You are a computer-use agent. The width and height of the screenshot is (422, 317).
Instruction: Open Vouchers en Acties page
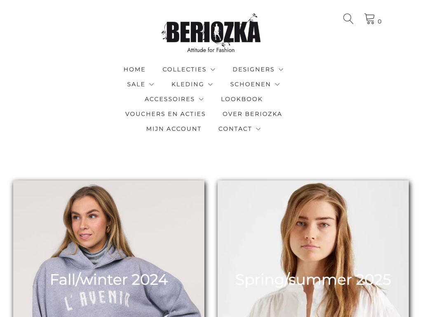click(x=165, y=114)
